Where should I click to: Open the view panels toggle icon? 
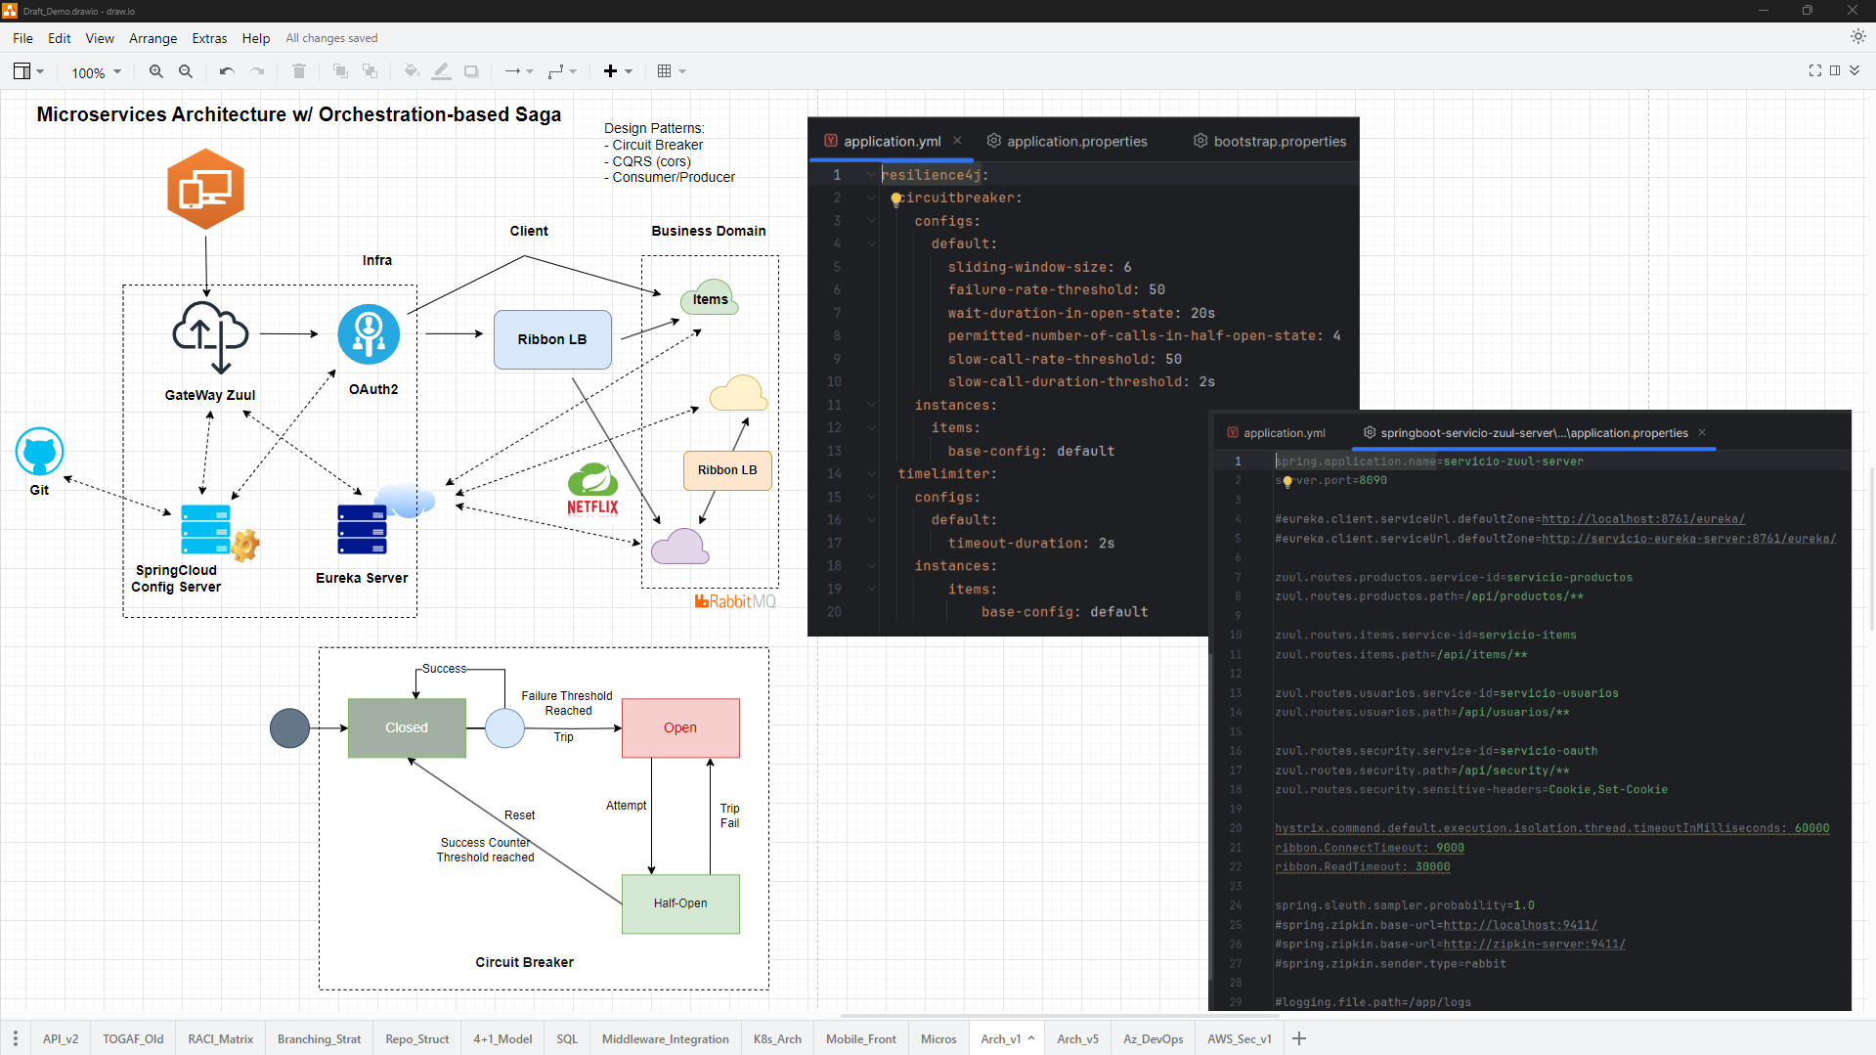point(22,71)
